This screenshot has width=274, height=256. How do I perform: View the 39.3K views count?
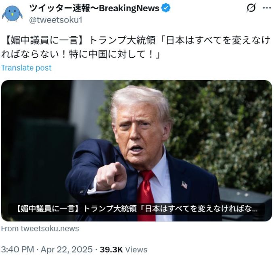111,250
